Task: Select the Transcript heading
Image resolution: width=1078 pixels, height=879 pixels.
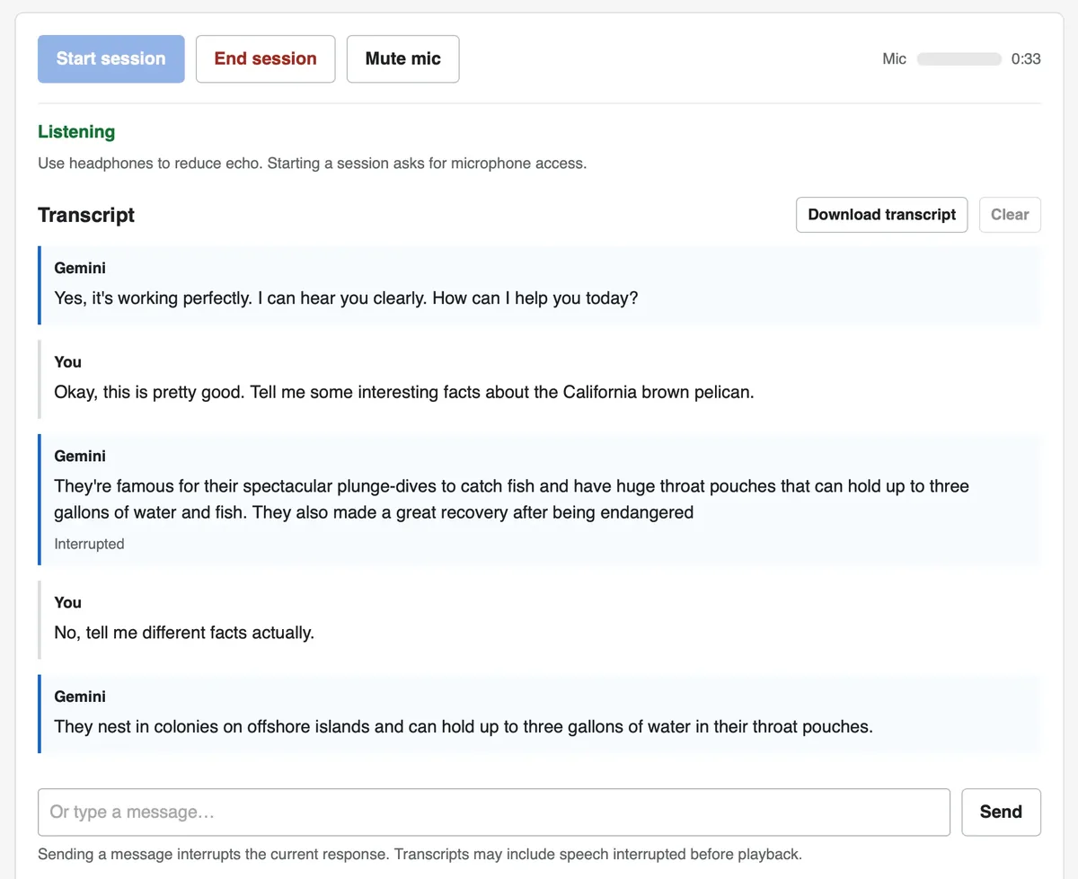Action: [86, 215]
